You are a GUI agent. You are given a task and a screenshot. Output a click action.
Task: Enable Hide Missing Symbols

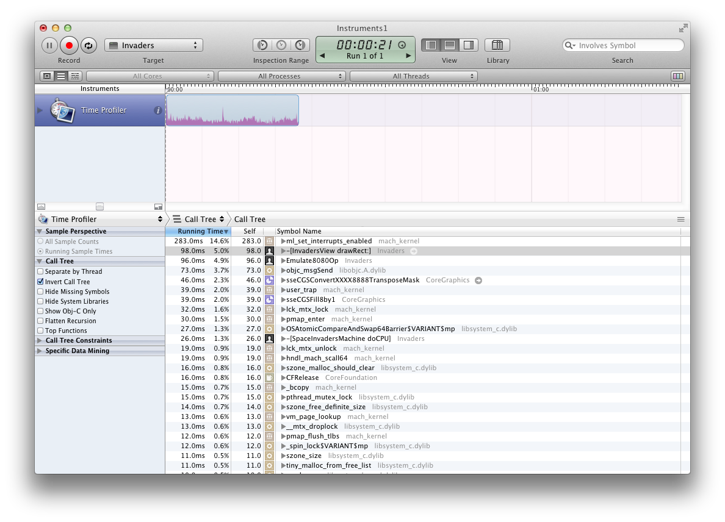click(x=41, y=291)
